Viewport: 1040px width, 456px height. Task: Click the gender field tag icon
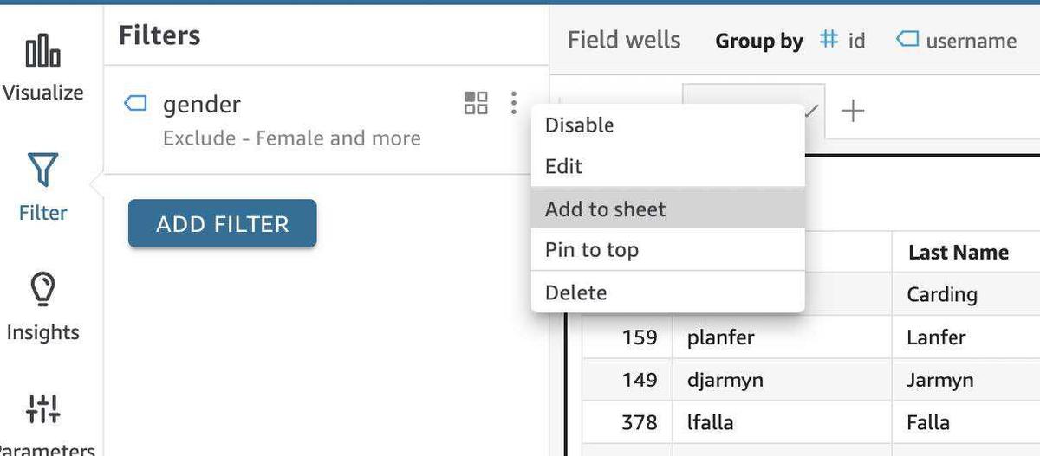pos(136,104)
